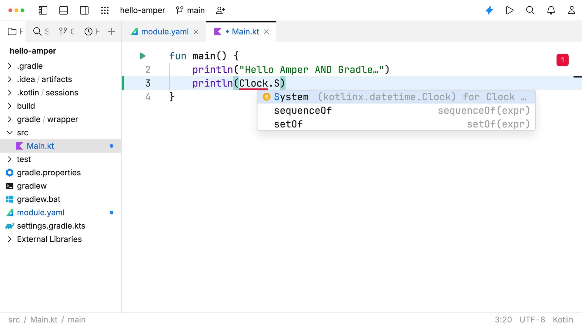Click the UTF-8 encoding indicator

pos(532,320)
